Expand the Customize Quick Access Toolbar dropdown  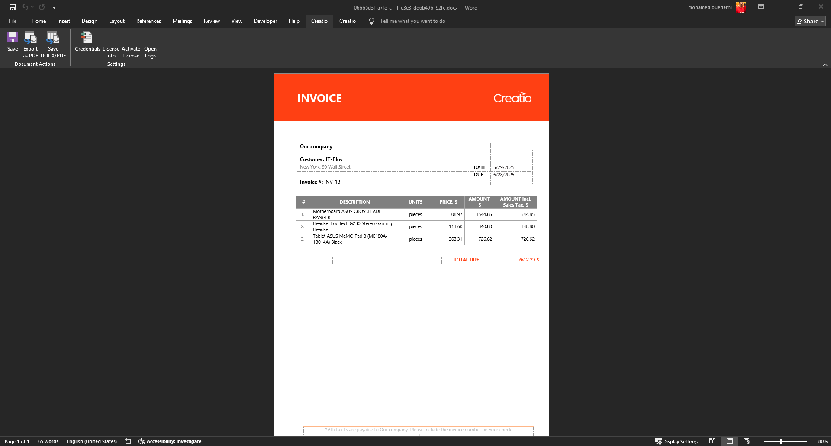click(54, 7)
